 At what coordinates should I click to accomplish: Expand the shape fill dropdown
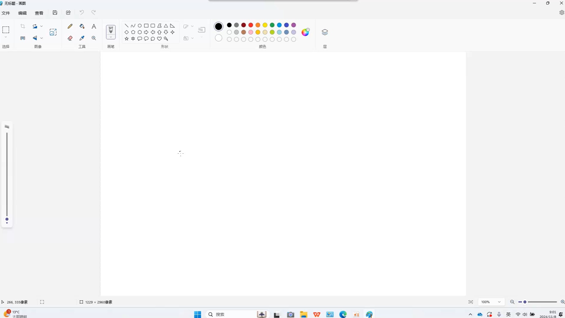point(192,38)
